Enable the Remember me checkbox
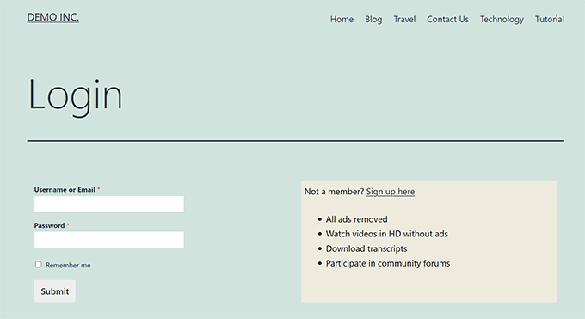The image size is (585, 319). tap(39, 265)
